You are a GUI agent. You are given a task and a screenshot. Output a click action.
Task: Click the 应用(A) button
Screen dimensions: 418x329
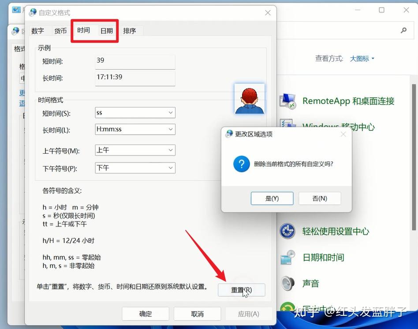248,314
